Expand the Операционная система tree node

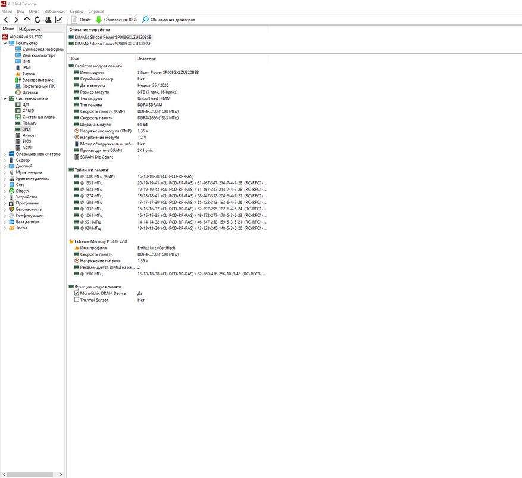click(x=5, y=154)
